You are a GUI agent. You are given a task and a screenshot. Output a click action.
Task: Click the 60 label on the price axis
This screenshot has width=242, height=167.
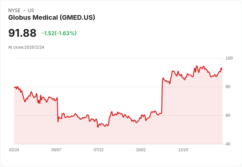pyautogui.click(x=228, y=115)
